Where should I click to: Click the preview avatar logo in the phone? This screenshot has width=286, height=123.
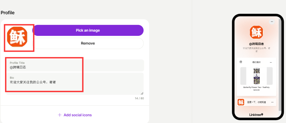click(x=256, y=32)
